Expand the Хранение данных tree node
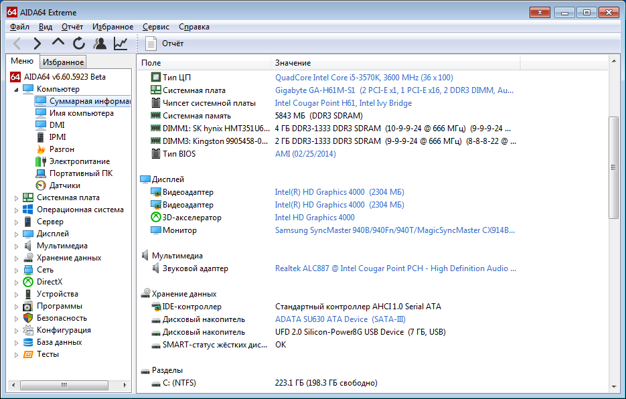This screenshot has height=399, width=626. click(x=16, y=258)
